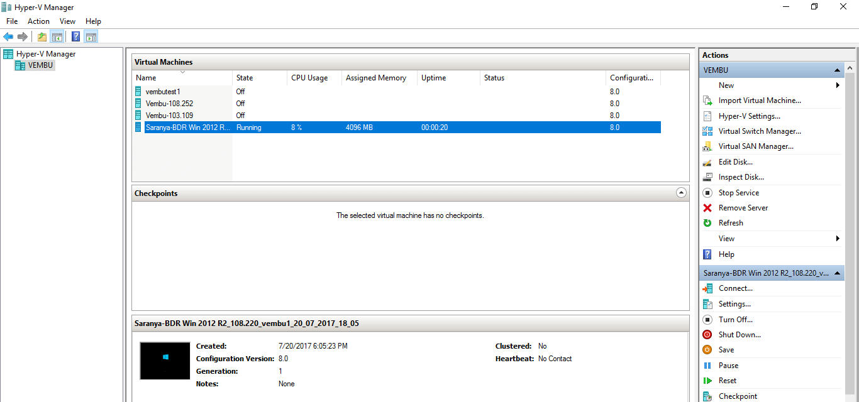Click the Forward arrow toolbar icon
Screen dimensions: 859x402
pyautogui.click(x=23, y=36)
